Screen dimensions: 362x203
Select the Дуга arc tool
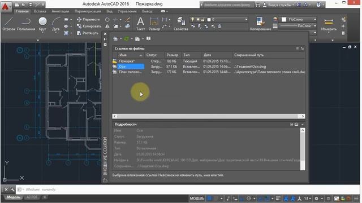coord(55,24)
